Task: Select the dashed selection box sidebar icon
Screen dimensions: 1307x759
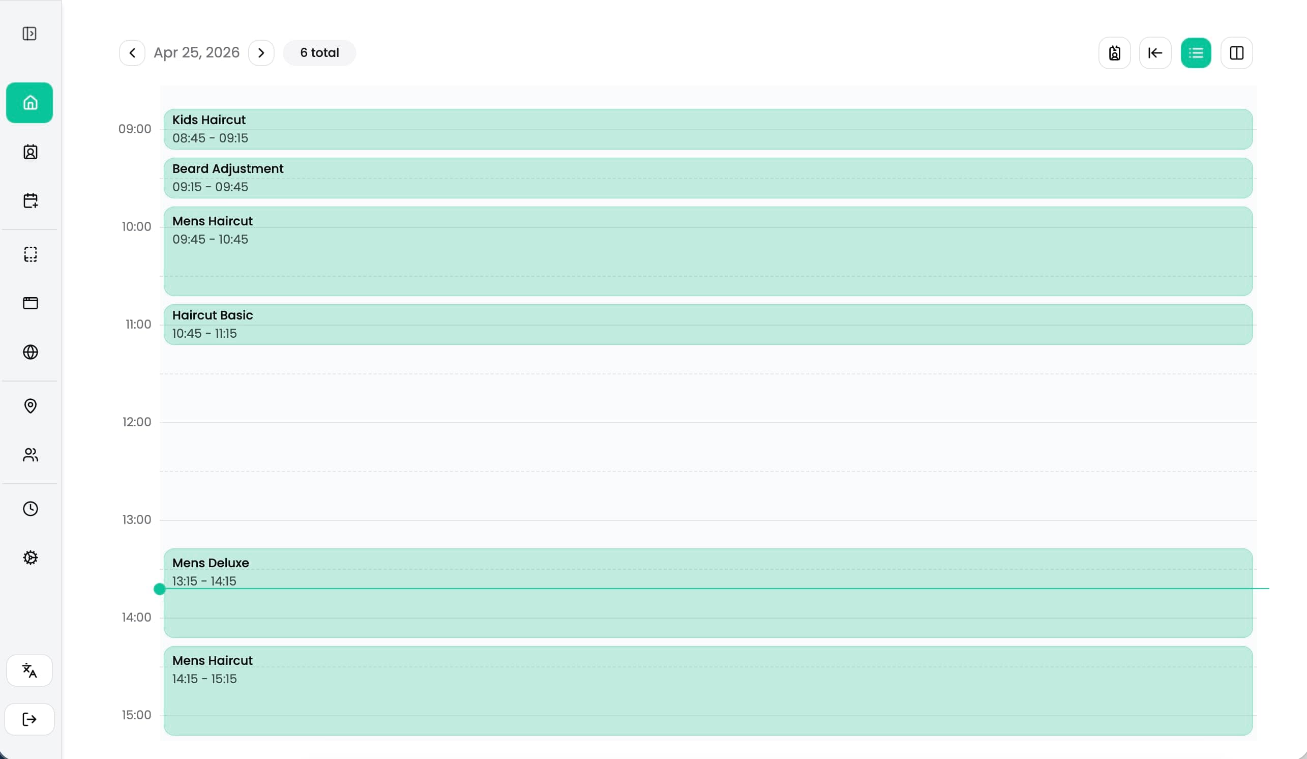Action: (29, 254)
